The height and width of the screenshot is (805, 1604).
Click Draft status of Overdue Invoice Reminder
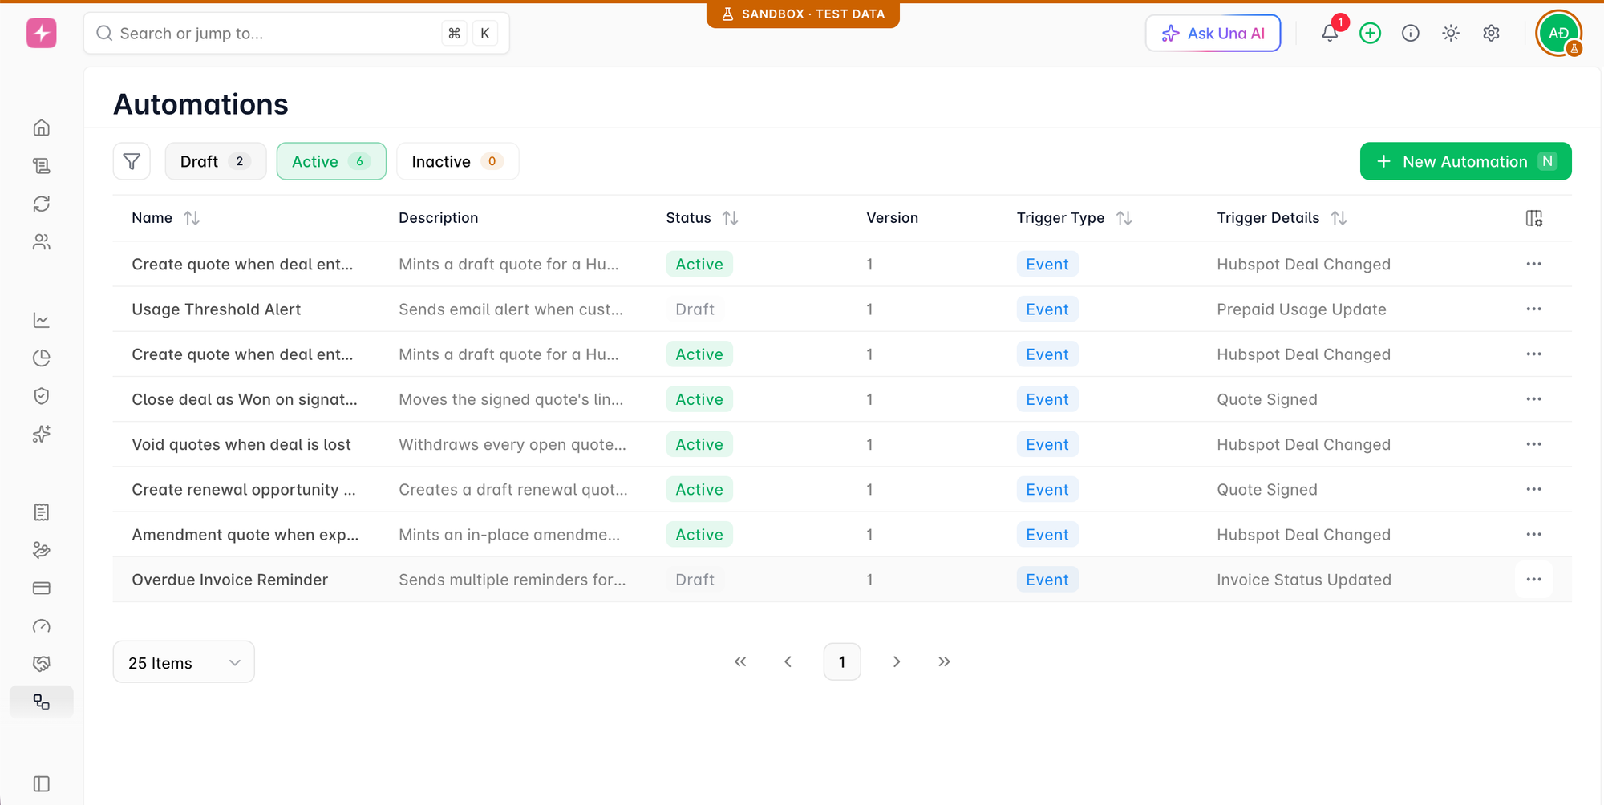[x=695, y=580]
